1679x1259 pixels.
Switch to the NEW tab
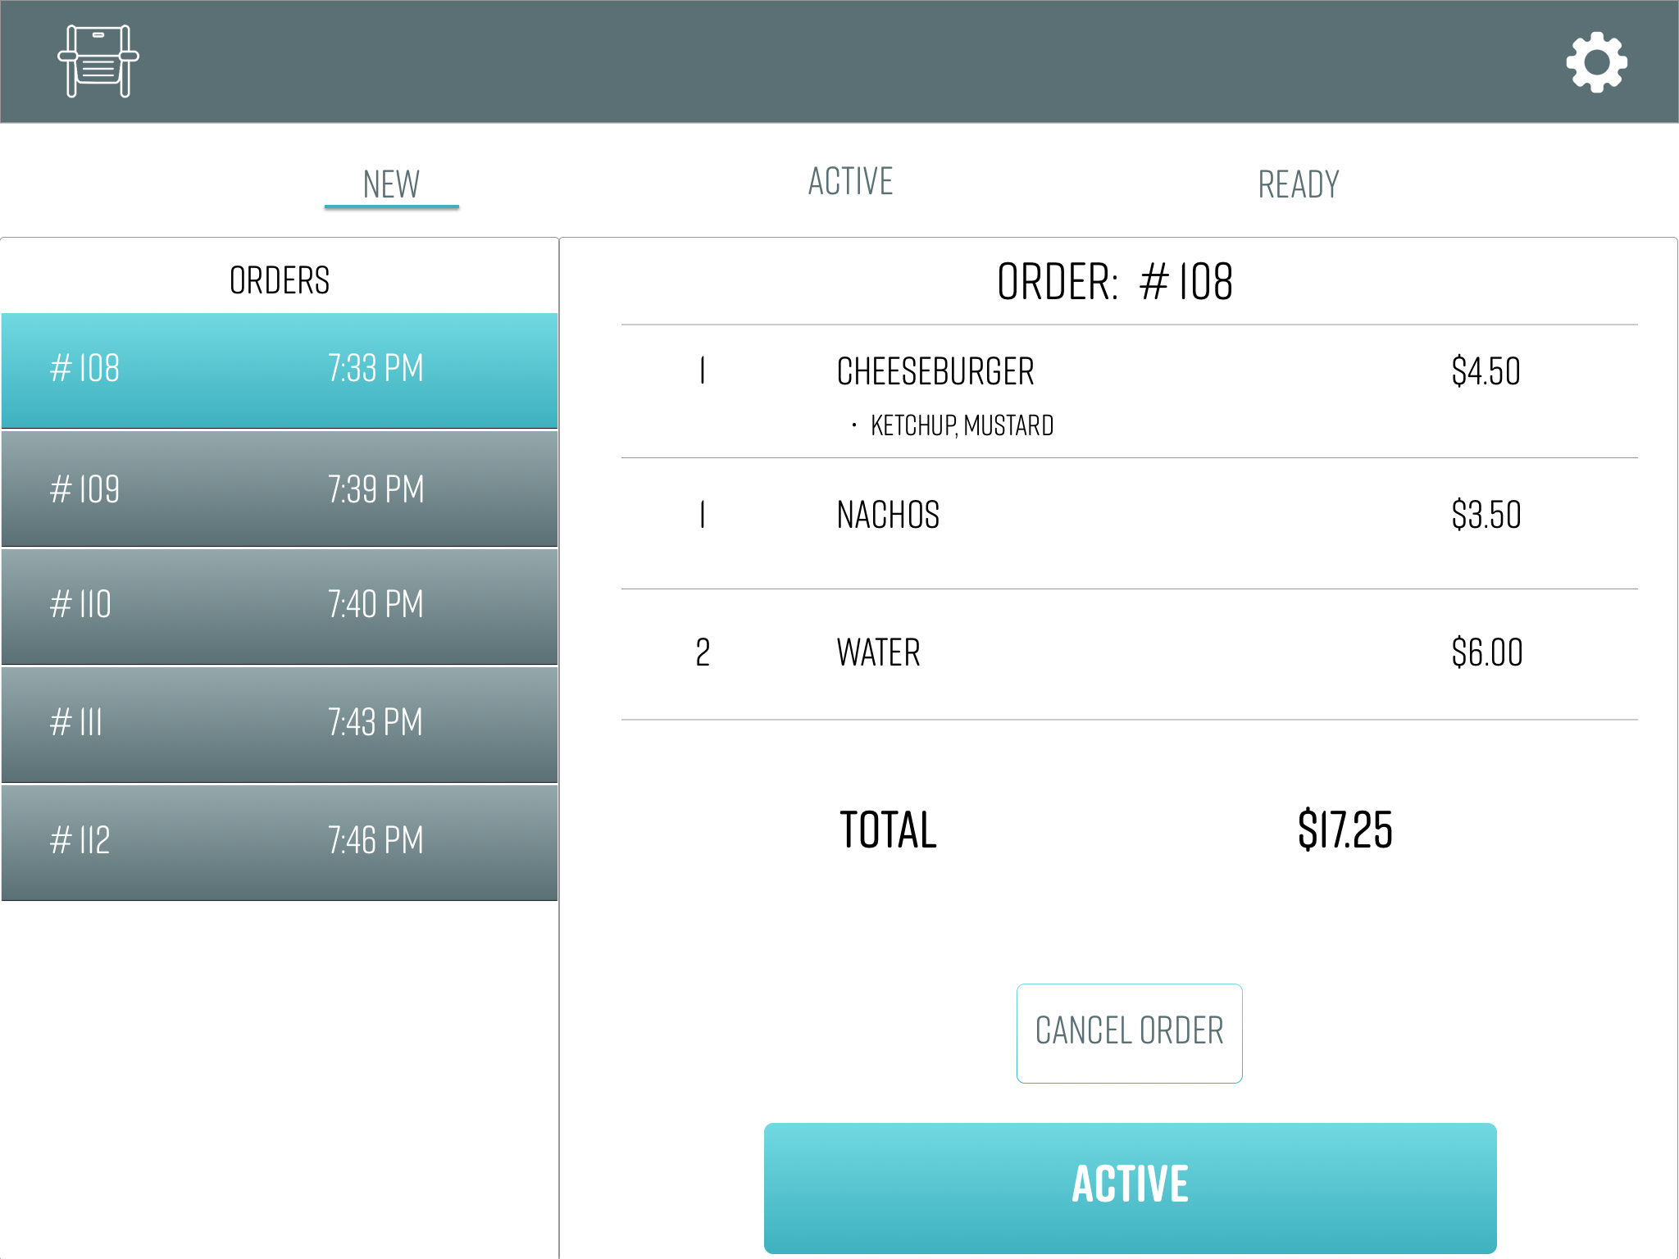click(392, 185)
